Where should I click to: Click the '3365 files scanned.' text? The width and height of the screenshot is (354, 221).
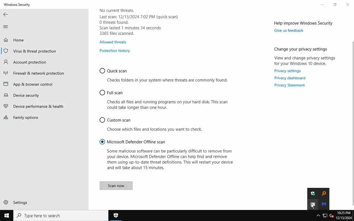pyautogui.click(x=117, y=33)
